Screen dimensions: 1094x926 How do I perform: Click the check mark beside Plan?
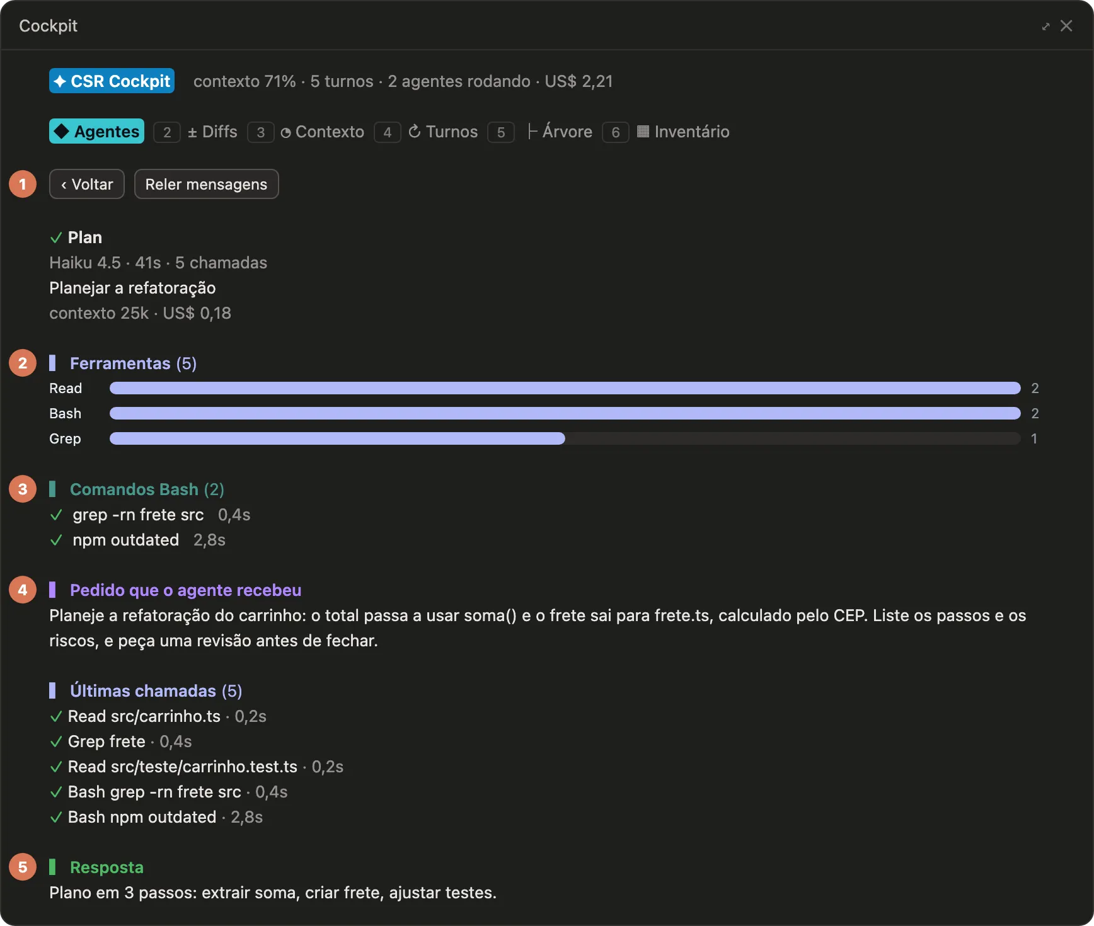coord(56,237)
